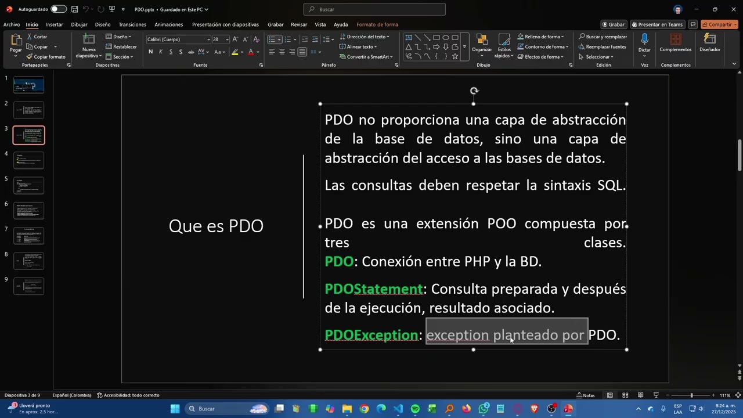
Task: Open the Transiciones ribbon tab
Action: pyautogui.click(x=132, y=24)
